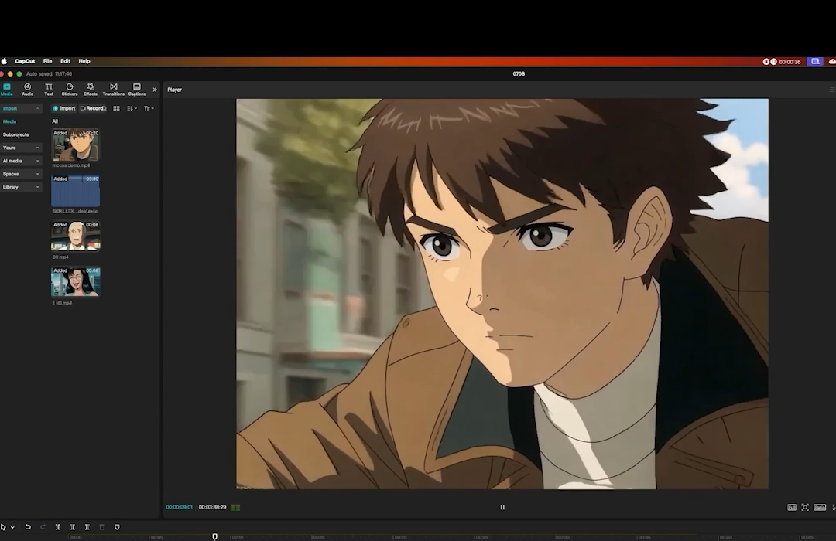Switch media list to grid view
The height and width of the screenshot is (541, 836).
click(x=116, y=108)
